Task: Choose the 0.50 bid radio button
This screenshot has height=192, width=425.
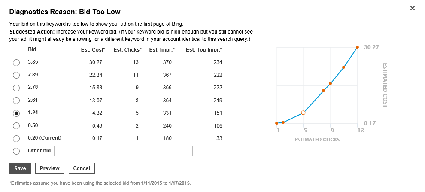Action: tap(16, 126)
